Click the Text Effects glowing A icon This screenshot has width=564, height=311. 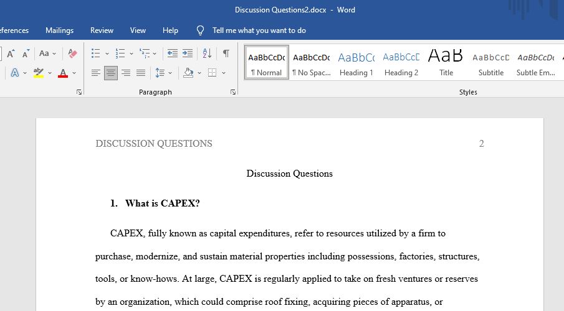point(15,73)
